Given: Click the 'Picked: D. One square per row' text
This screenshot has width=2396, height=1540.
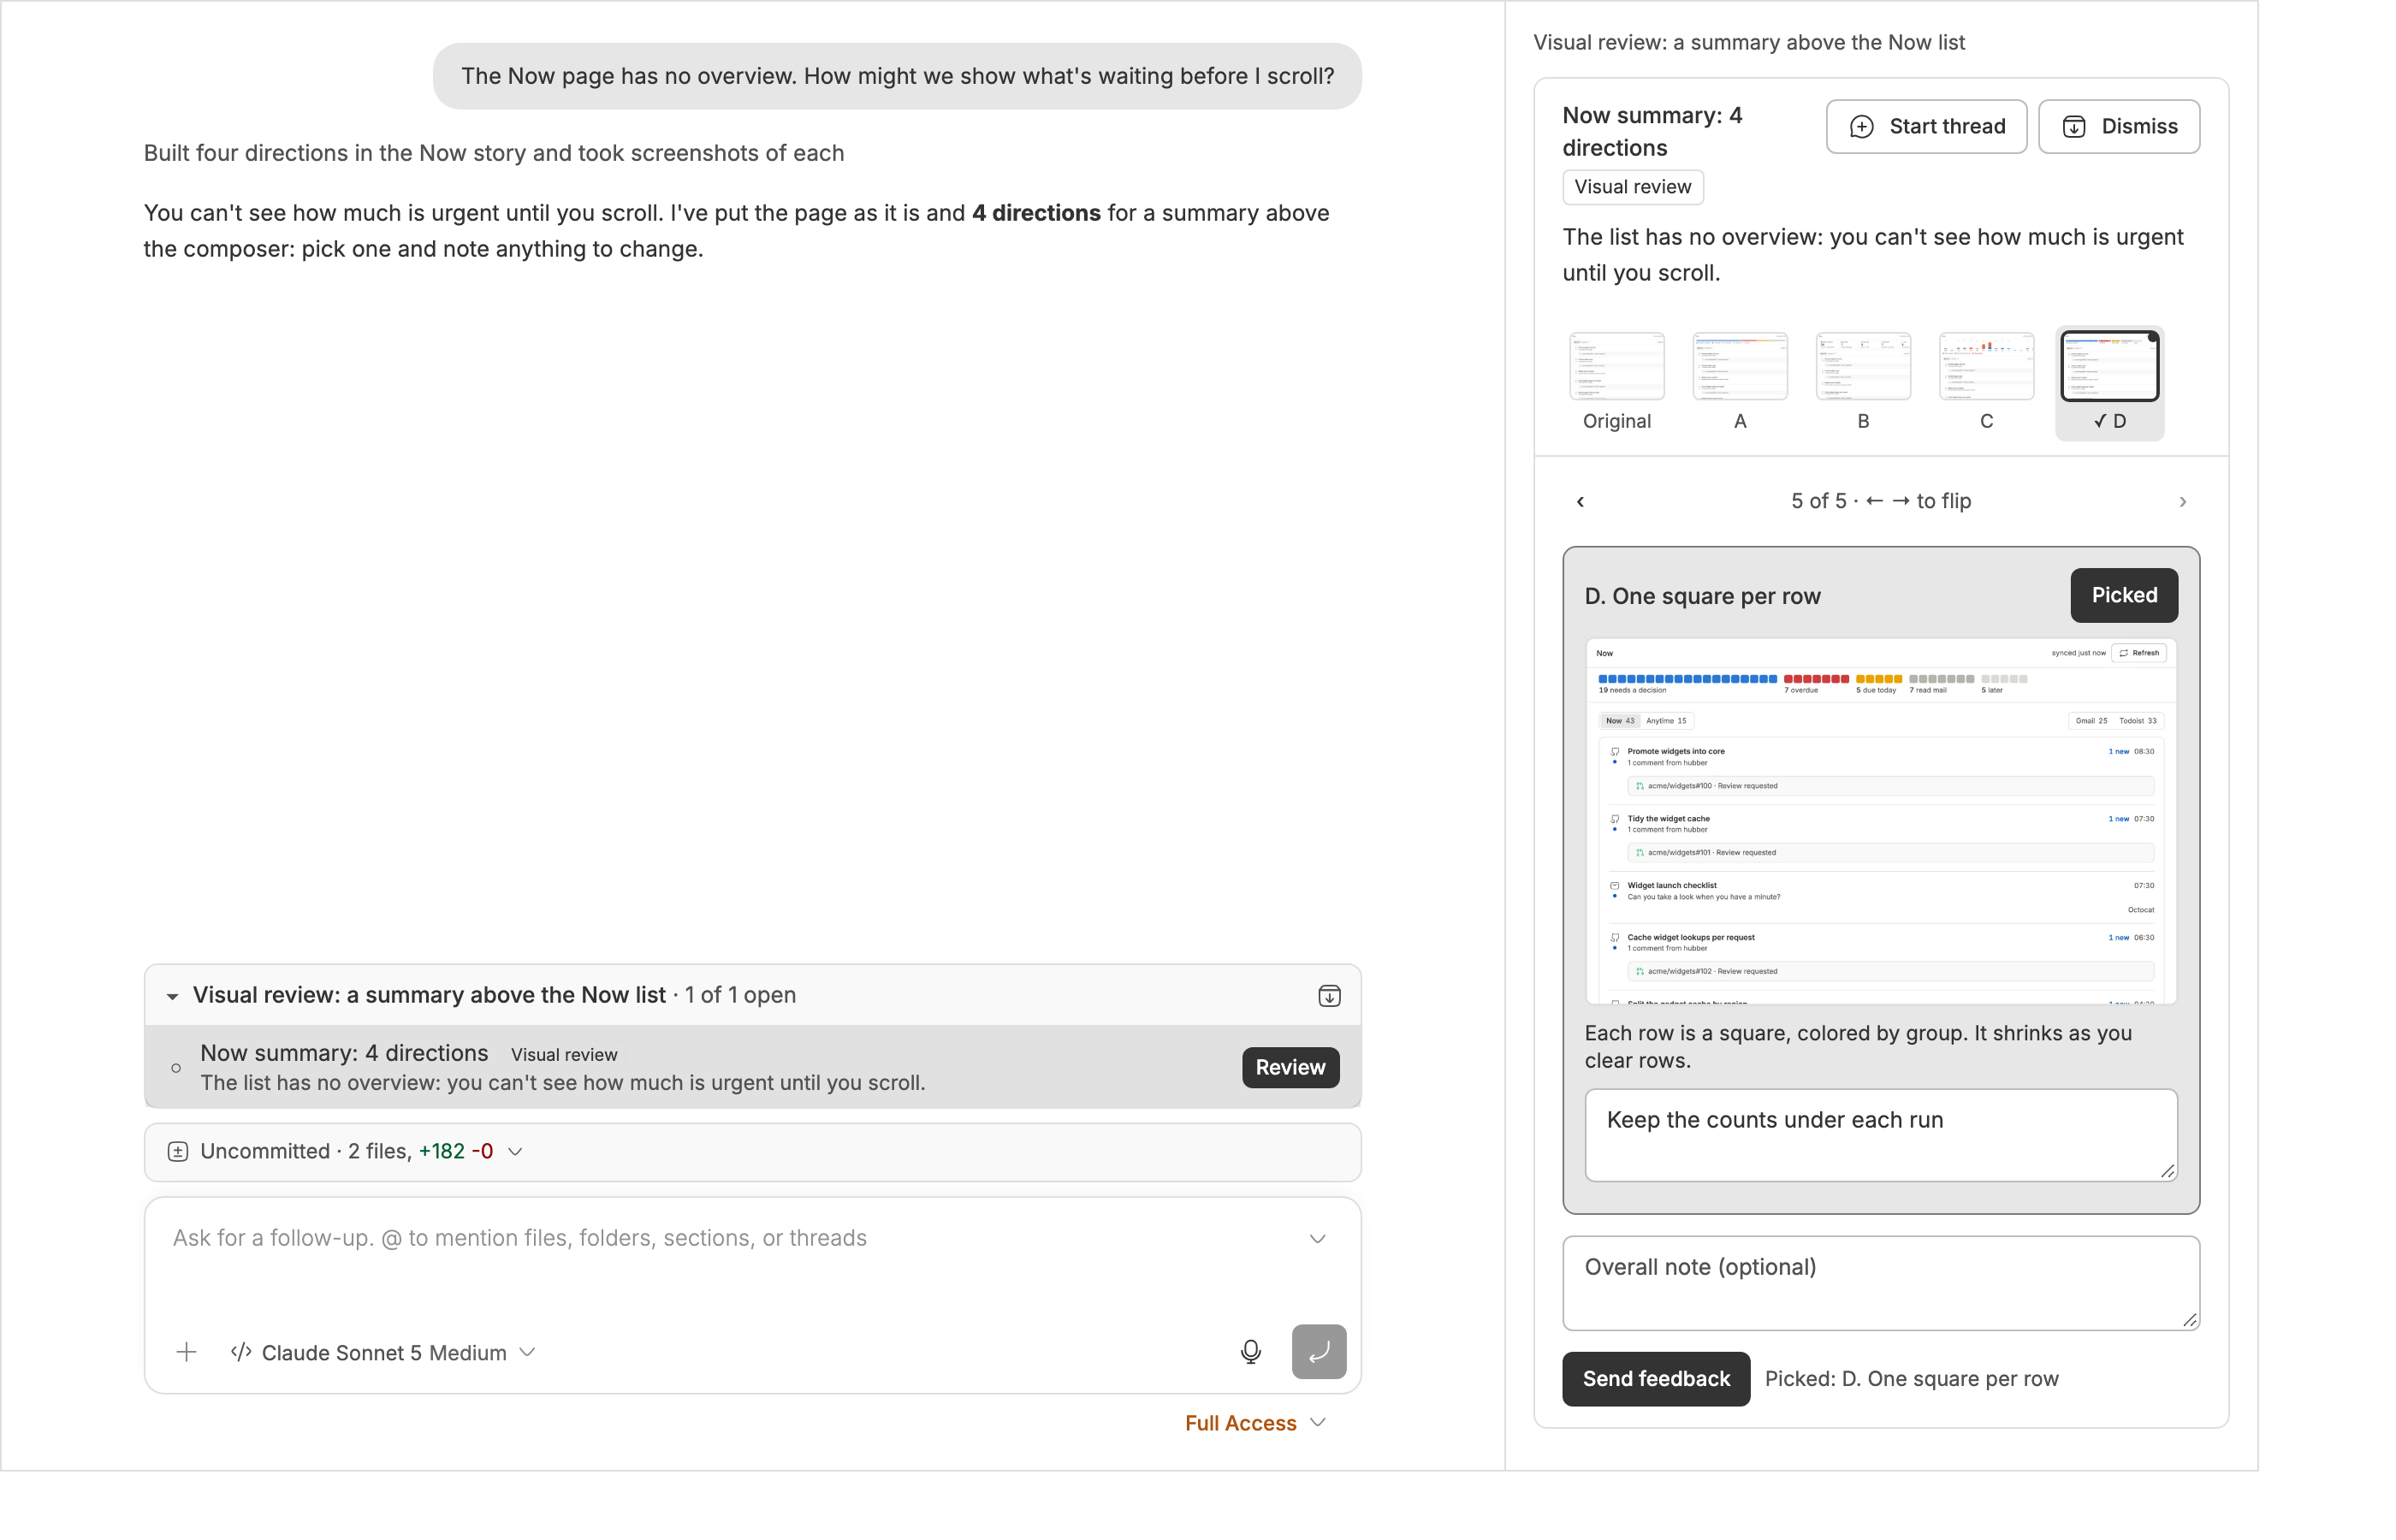Looking at the screenshot, I should pyautogui.click(x=1911, y=1378).
